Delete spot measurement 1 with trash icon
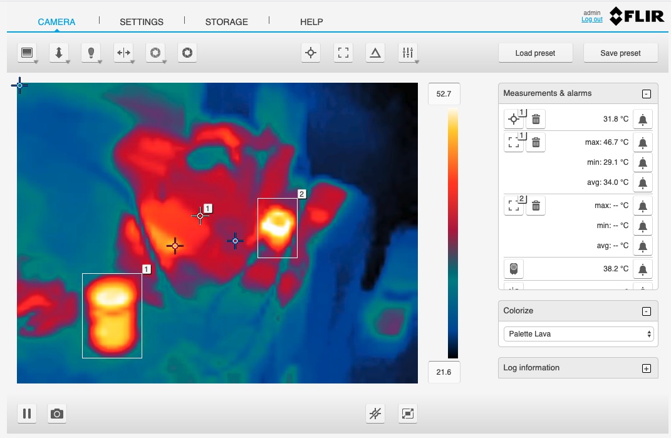The height and width of the screenshot is (438, 671). coord(536,118)
